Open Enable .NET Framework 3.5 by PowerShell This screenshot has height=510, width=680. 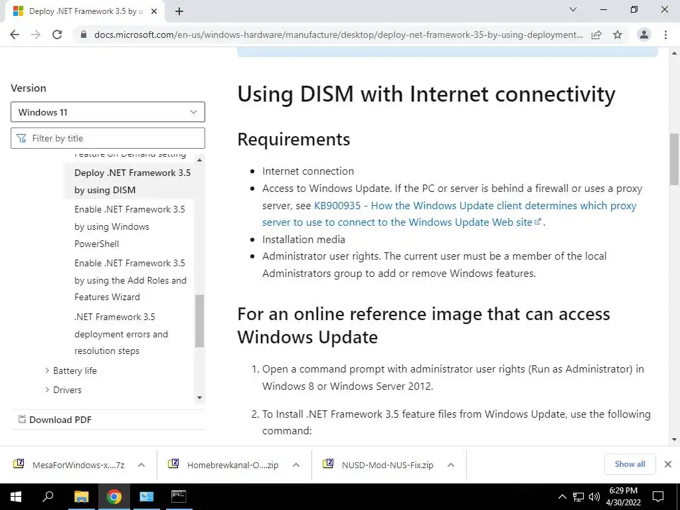click(x=129, y=226)
